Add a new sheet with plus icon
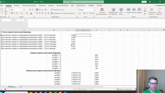 (21, 87)
